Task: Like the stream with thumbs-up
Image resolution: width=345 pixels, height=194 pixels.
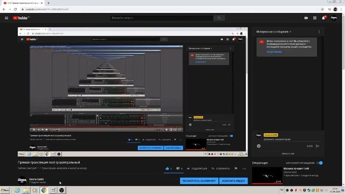Action: click(x=167, y=169)
